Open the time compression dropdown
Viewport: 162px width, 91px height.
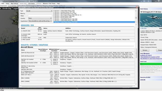pos(13,6)
